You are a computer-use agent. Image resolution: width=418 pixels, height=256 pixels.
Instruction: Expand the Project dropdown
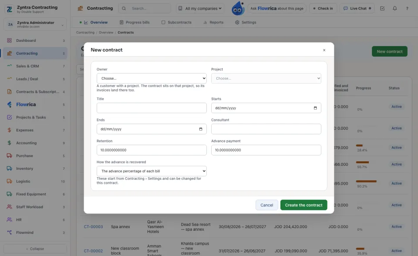[x=266, y=78]
